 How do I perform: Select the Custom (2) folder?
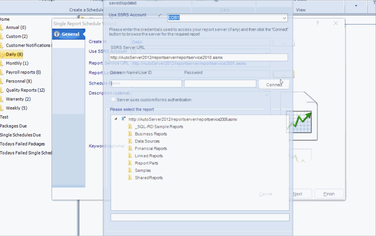click(x=17, y=36)
